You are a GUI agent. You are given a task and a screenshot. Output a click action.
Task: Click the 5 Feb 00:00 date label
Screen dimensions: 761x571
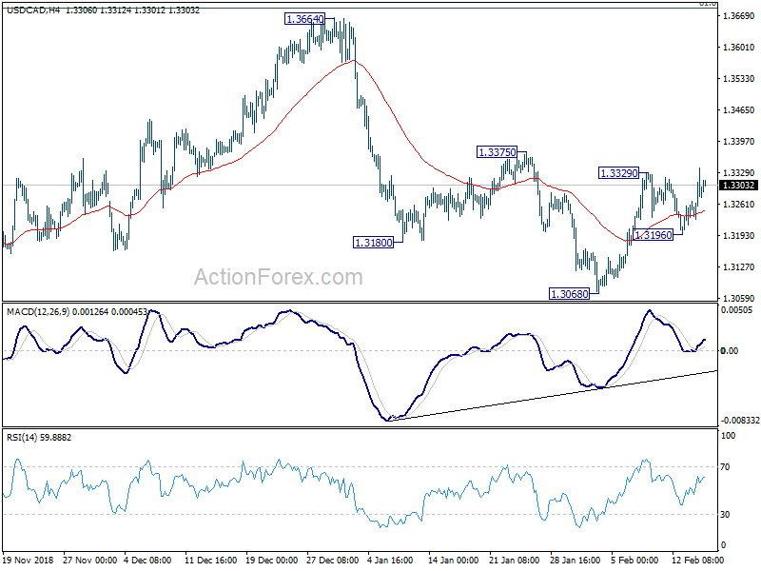(634, 561)
